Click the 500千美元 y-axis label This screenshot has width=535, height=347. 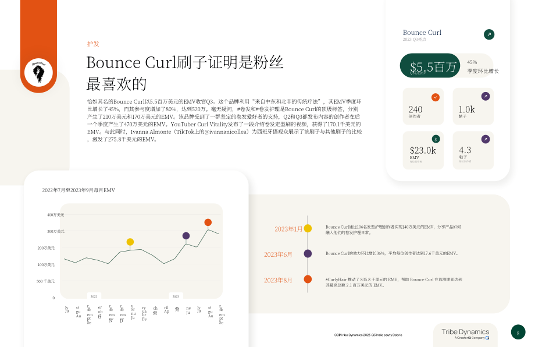pyautogui.click(x=45, y=281)
